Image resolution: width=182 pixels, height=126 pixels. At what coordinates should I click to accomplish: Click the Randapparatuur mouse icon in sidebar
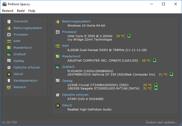9,81
